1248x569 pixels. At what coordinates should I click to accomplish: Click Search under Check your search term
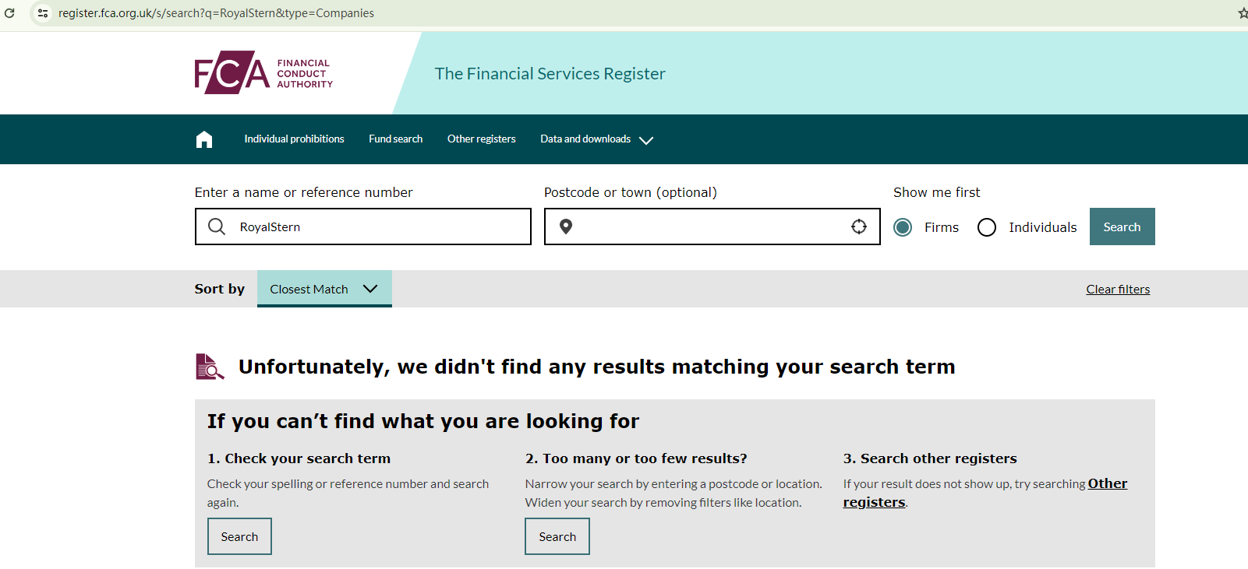tap(239, 536)
